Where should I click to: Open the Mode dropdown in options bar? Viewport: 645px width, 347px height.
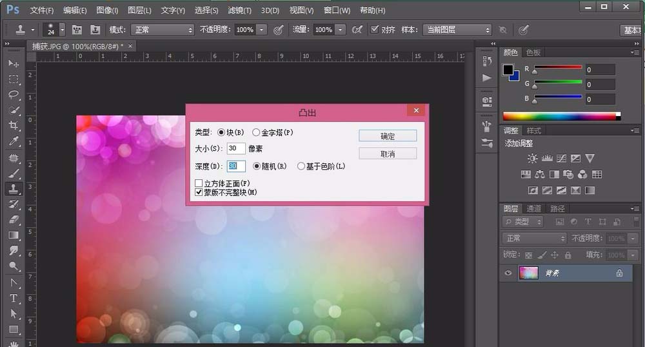pyautogui.click(x=162, y=30)
